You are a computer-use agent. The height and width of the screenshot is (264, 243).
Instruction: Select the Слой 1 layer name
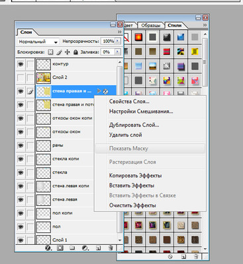tap(60, 240)
